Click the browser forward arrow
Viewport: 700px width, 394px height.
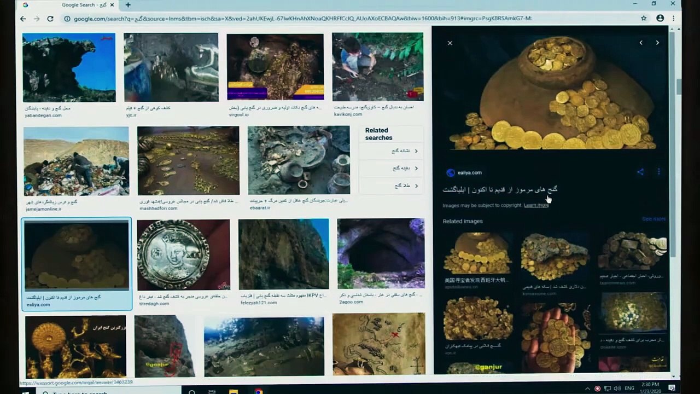click(x=37, y=19)
